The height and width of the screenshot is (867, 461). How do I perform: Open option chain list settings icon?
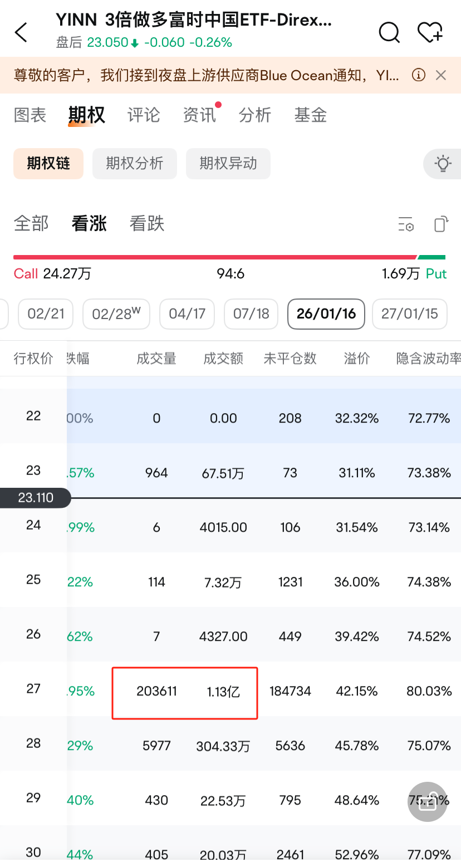[x=406, y=224]
